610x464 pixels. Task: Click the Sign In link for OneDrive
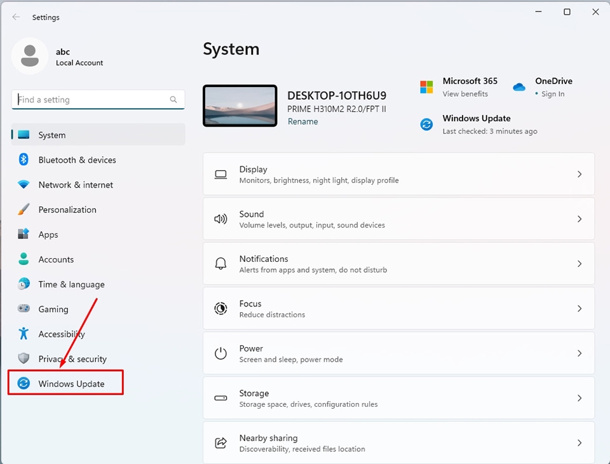(x=553, y=93)
